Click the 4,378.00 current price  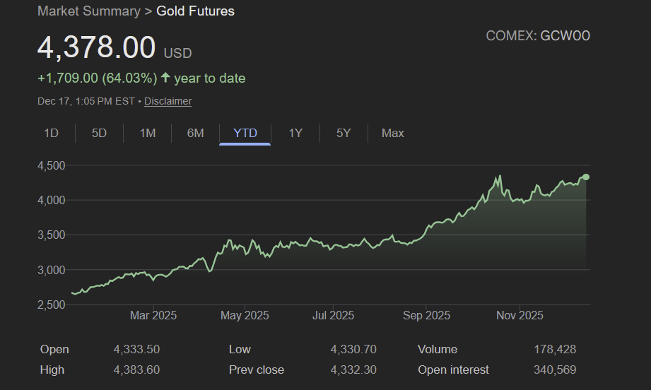coord(96,48)
